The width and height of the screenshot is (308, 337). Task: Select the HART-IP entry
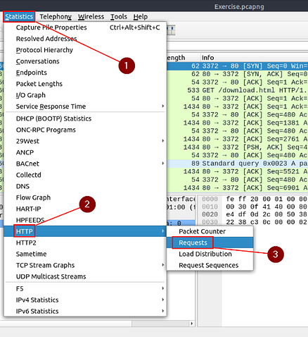tap(85, 209)
